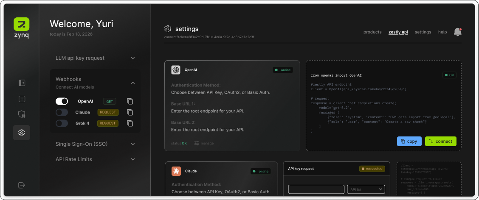
Task: Click the OK status badge in code panel
Action: click(449, 75)
